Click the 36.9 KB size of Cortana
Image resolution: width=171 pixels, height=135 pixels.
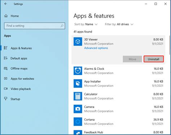click(x=158, y=119)
